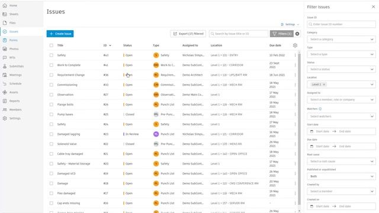This screenshot has width=379, height=213.
Task: Open Schedule in the sidebar
Action: coord(15,84)
